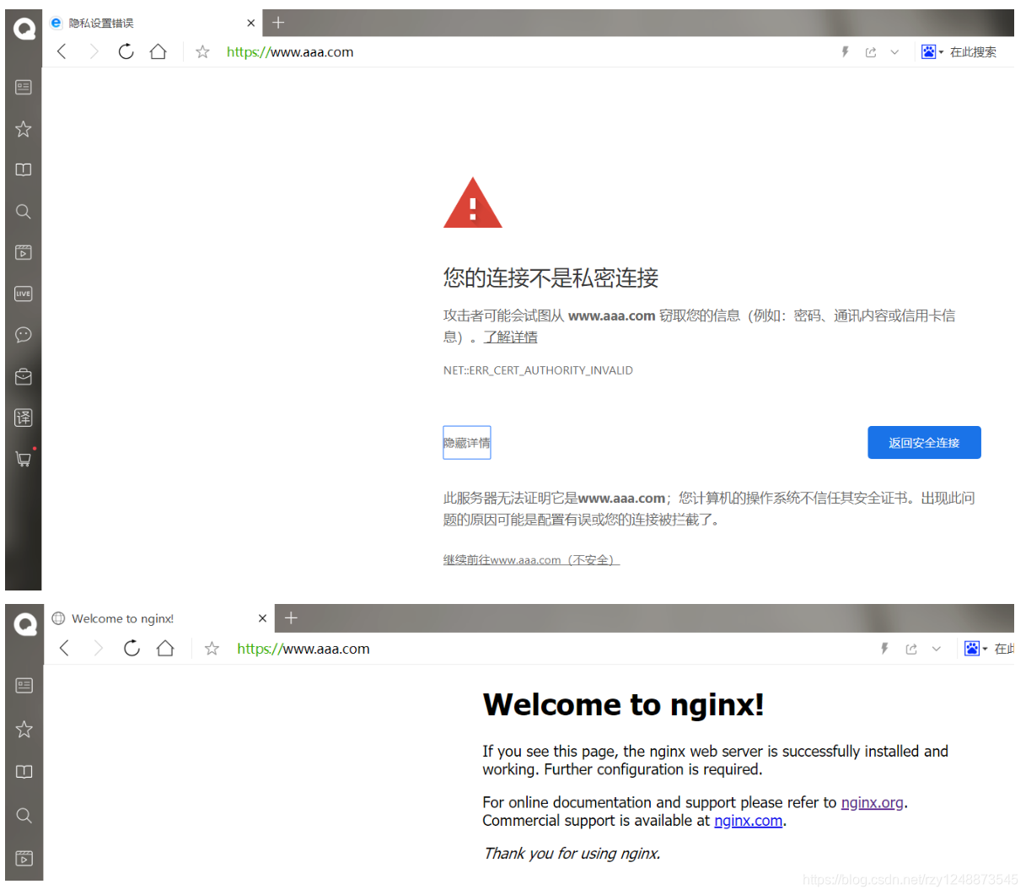Click 继续前往www.aaa.com（不安全） link

531,560
